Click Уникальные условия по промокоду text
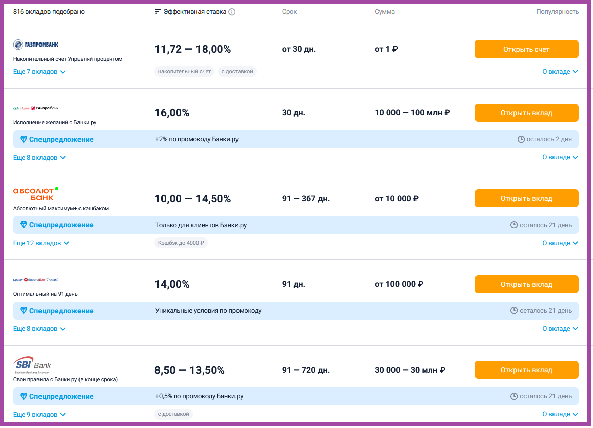The height and width of the screenshot is (428, 593). pyautogui.click(x=208, y=311)
